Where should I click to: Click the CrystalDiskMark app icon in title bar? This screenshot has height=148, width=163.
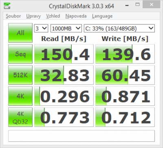pos(7,6)
